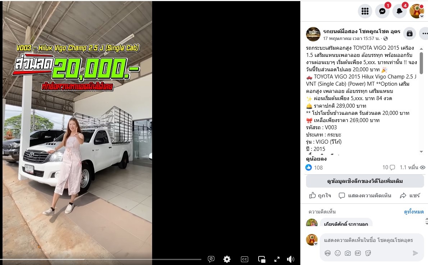The height and width of the screenshot is (265, 428).
Task: Enter fullscreen video mode
Action: (277, 259)
